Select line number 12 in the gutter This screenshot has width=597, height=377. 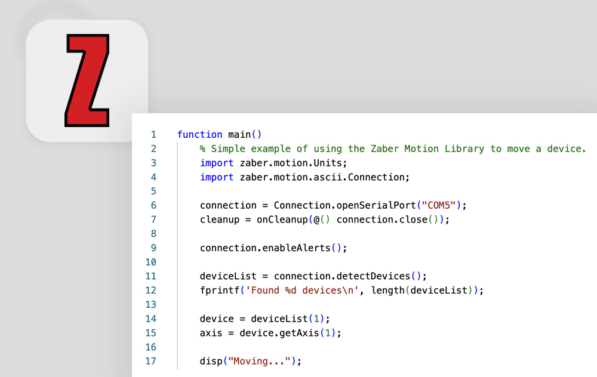coord(151,291)
